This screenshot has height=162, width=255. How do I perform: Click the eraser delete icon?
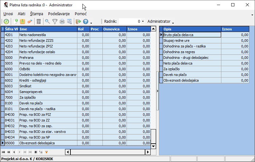(30, 22)
